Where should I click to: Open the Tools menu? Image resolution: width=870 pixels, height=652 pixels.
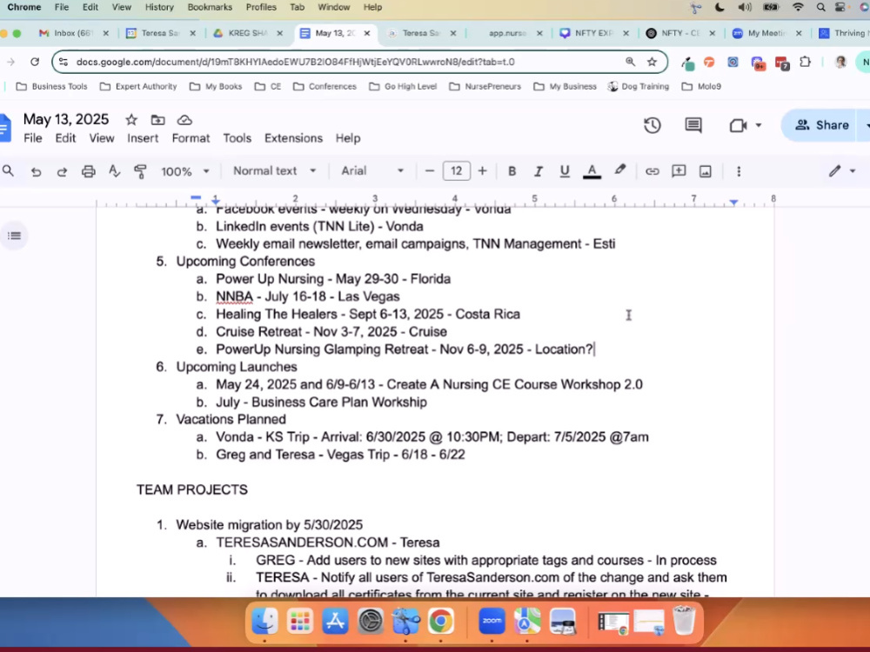[x=237, y=138]
